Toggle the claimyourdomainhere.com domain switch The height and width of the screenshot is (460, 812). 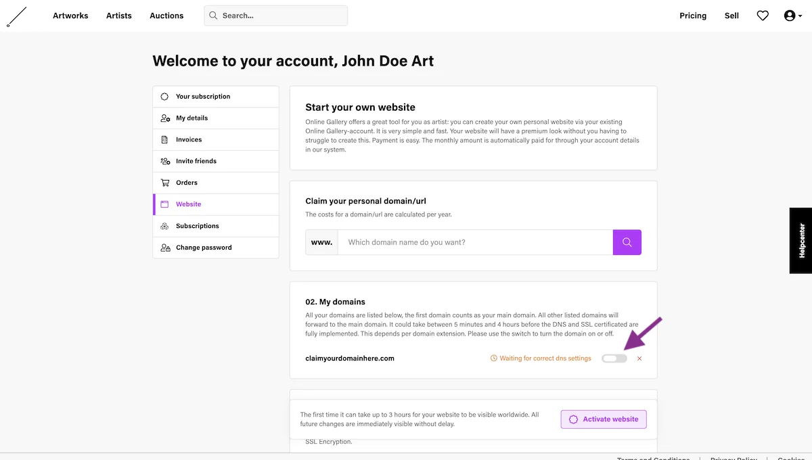(x=614, y=359)
